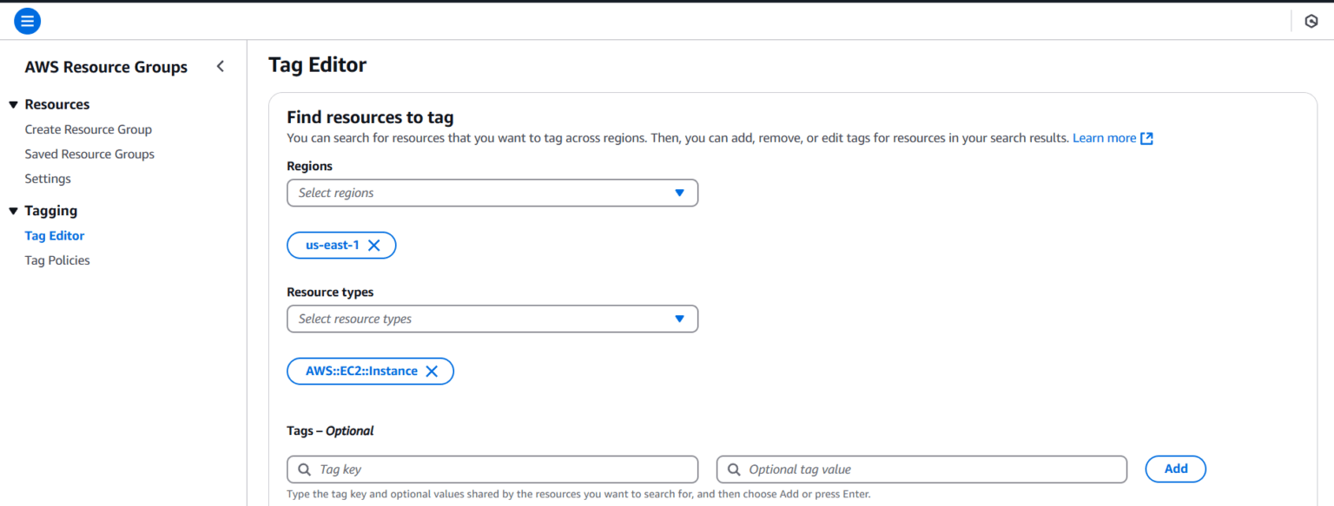Click the magnifier icon in the Tag key field

click(x=304, y=469)
